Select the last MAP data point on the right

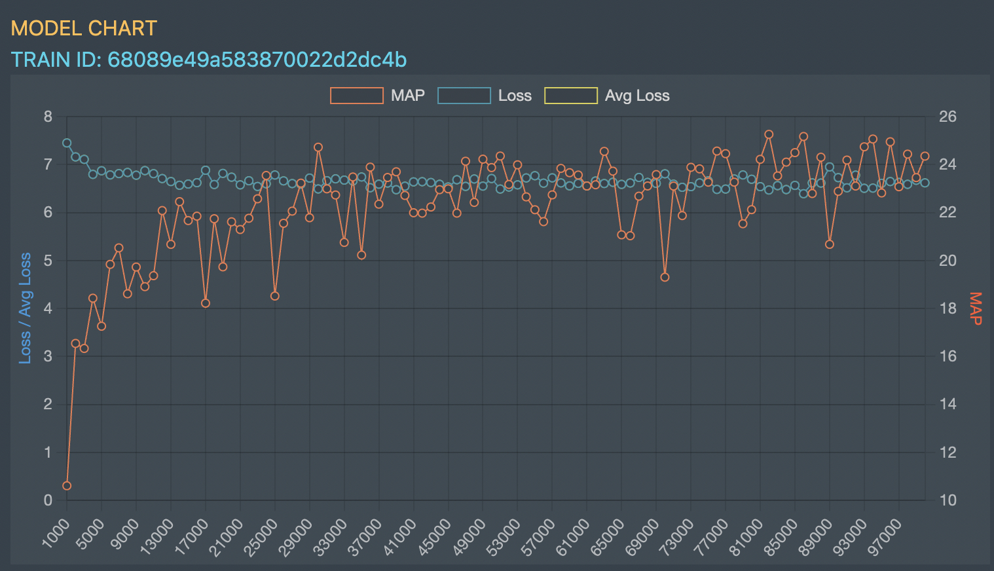(925, 156)
